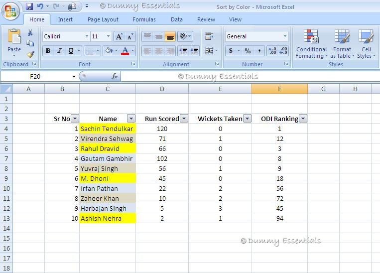The height and width of the screenshot is (273, 380).
Task: Click the Select All corner button
Action: click(6, 89)
